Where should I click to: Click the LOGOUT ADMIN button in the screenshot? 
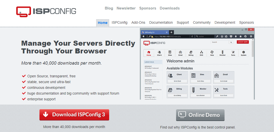[243, 42]
